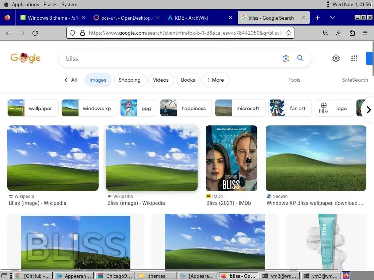Click Bliss (2021) - IMDb link
The image size is (374, 280).
tap(229, 203)
